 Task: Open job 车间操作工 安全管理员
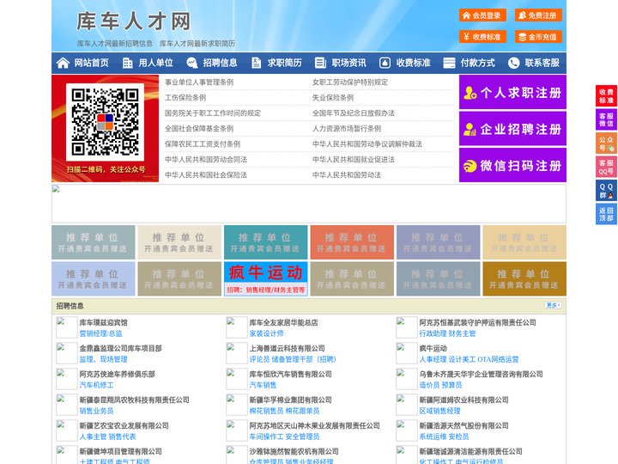point(284,437)
